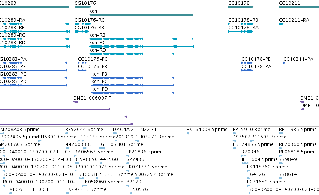
Task: Open the CG10178 gene label
Action: point(239,3)
